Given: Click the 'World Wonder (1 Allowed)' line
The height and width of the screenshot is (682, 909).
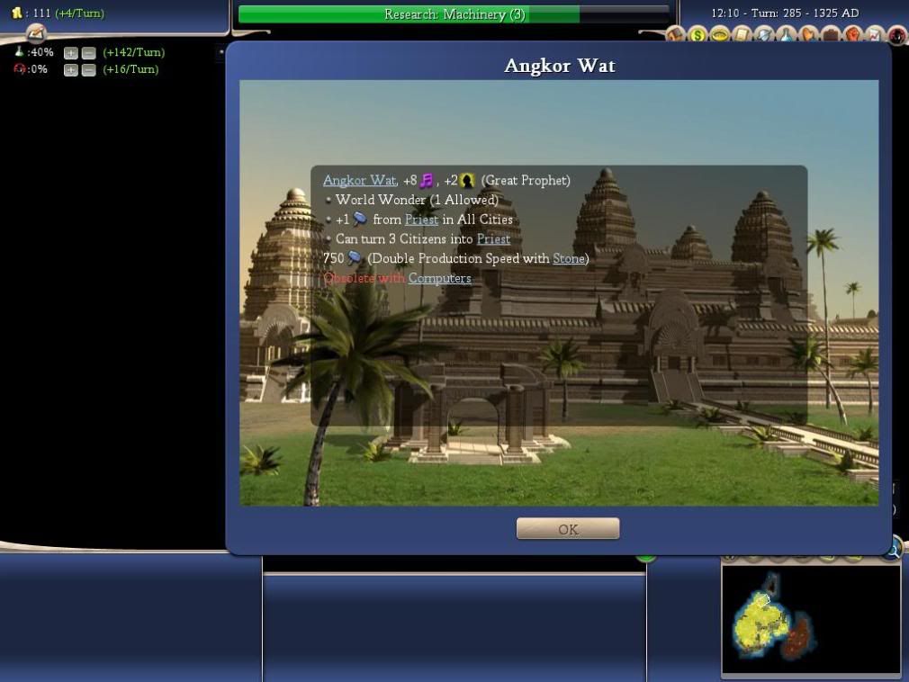Looking at the screenshot, I should 416,200.
